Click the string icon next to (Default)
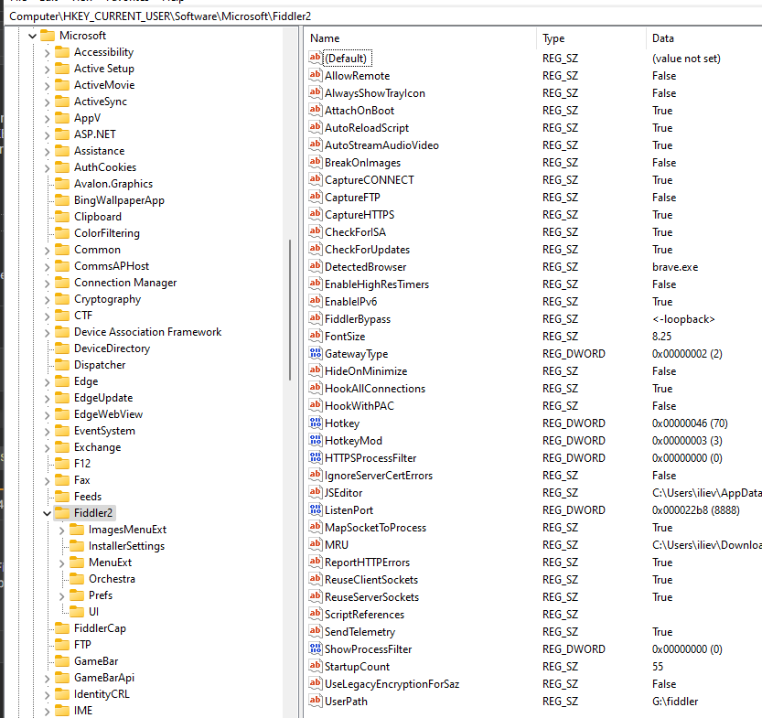Image resolution: width=762 pixels, height=718 pixels. click(x=314, y=58)
